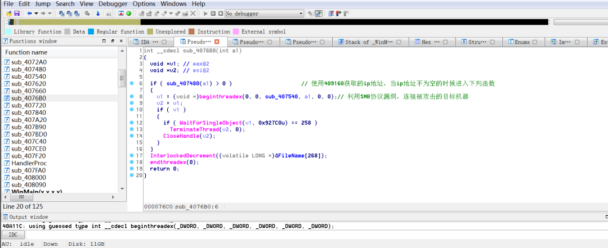Click HandlerProc in the function list
The width and height of the screenshot is (608, 248).
28,163
